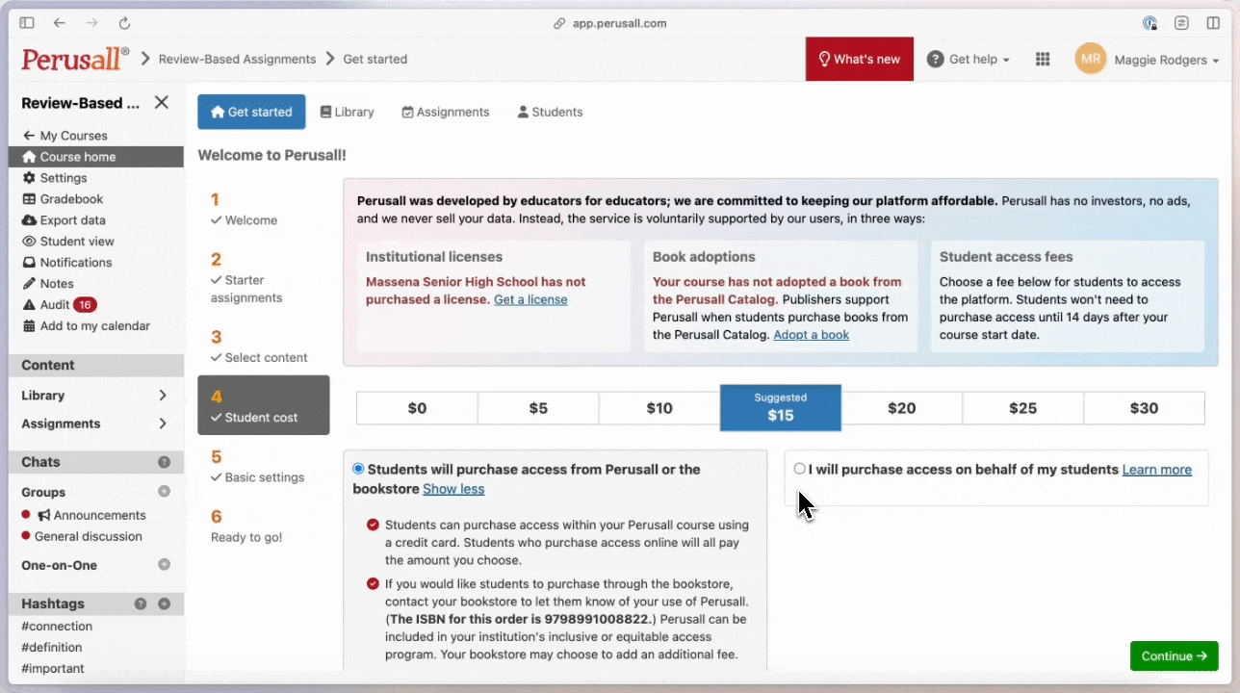Toggle the browser sidebar icon
The image size is (1240, 693).
tap(27, 23)
